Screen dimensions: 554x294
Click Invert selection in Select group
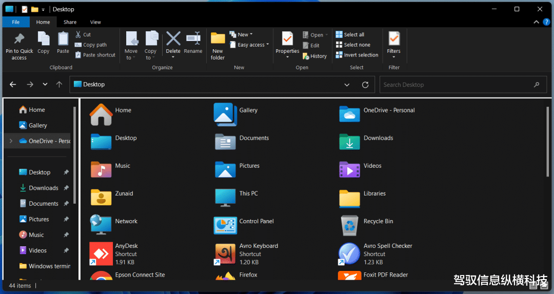357,55
